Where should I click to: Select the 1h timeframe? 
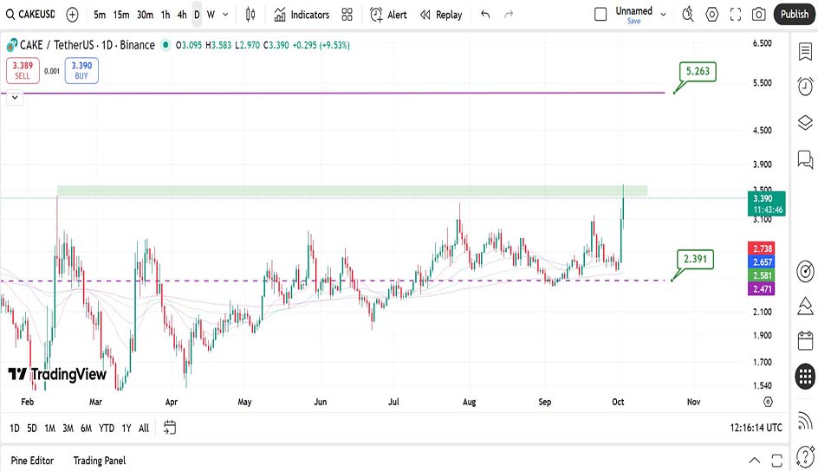pyautogui.click(x=166, y=15)
